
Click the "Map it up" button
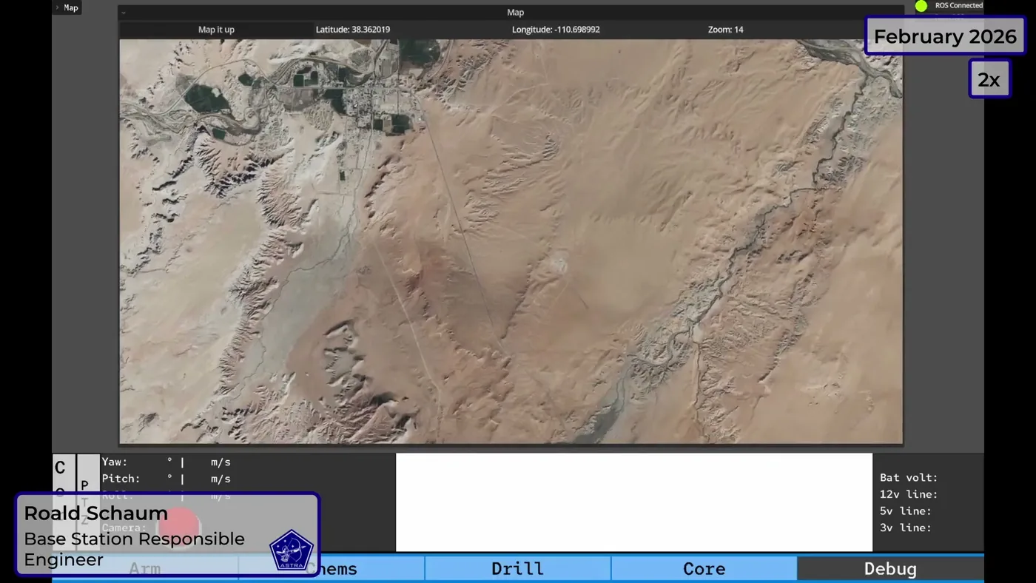coord(216,30)
